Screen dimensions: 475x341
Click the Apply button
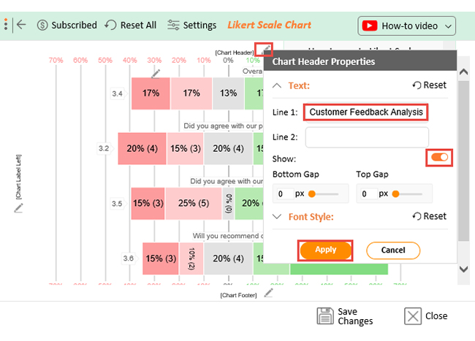click(x=326, y=250)
